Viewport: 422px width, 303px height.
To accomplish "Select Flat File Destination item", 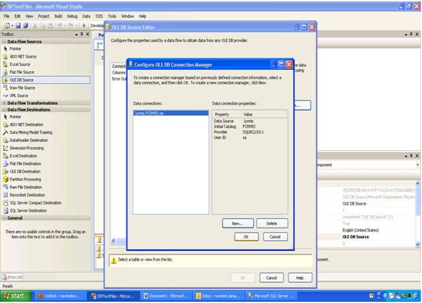I will [25, 163].
